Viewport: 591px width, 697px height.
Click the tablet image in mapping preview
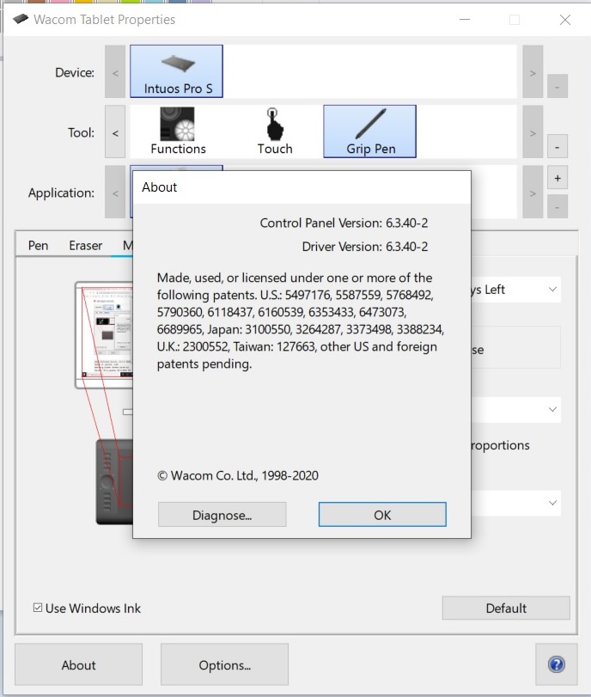114,482
